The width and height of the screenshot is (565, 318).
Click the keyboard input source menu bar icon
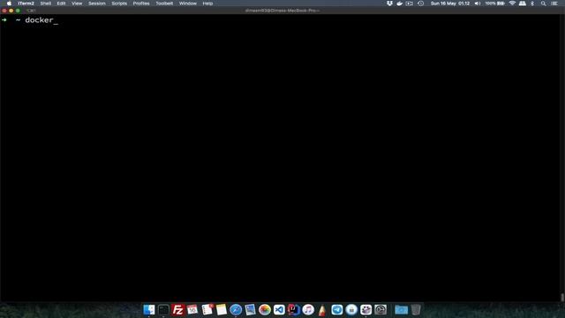522,4
